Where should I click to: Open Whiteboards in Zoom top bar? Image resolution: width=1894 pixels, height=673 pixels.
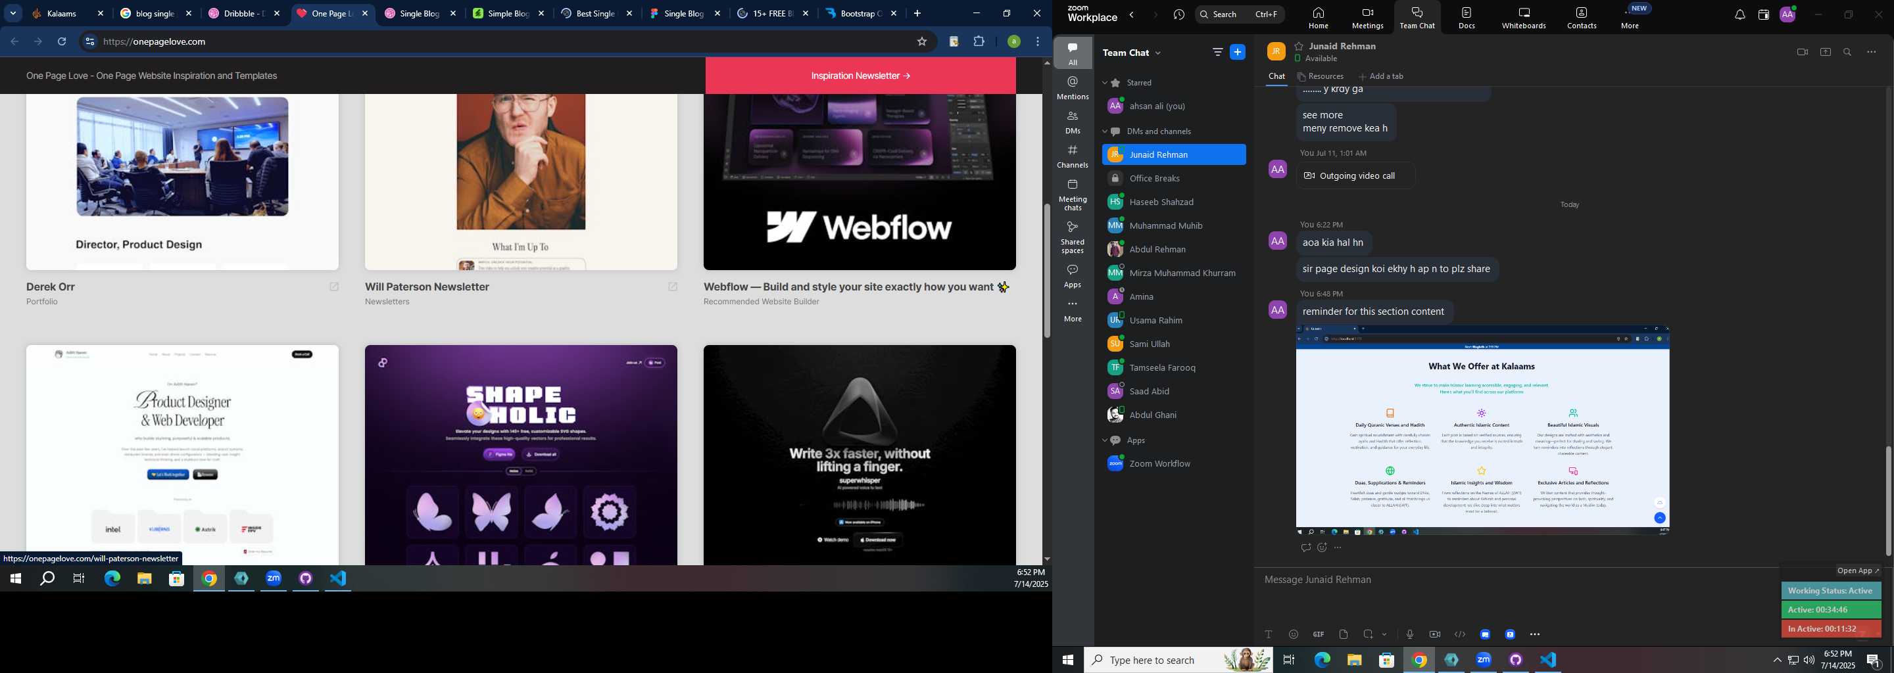tap(1524, 18)
